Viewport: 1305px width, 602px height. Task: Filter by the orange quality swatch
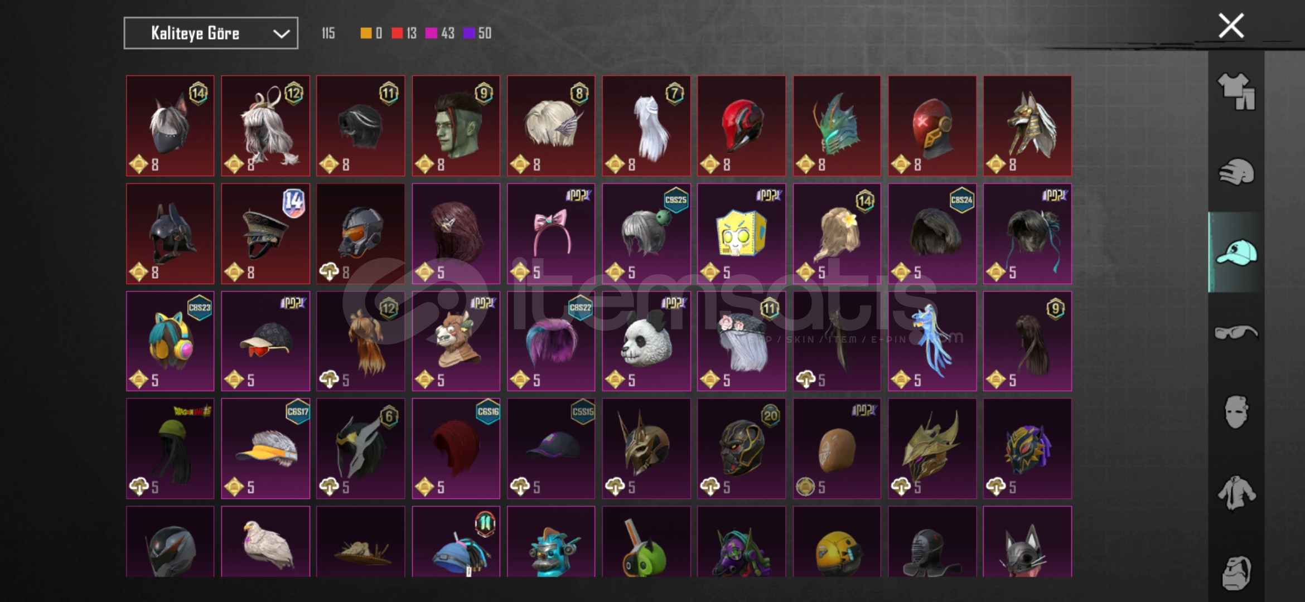[x=371, y=33]
